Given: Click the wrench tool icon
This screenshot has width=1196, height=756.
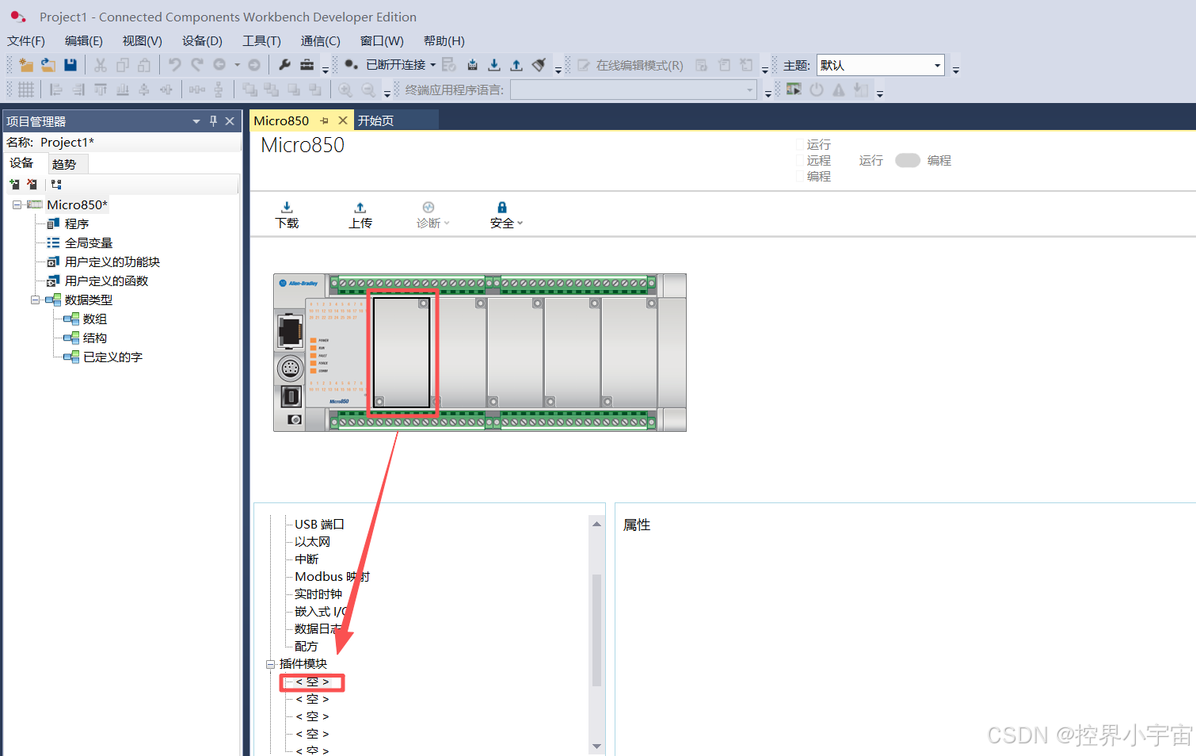Looking at the screenshot, I should (x=285, y=65).
